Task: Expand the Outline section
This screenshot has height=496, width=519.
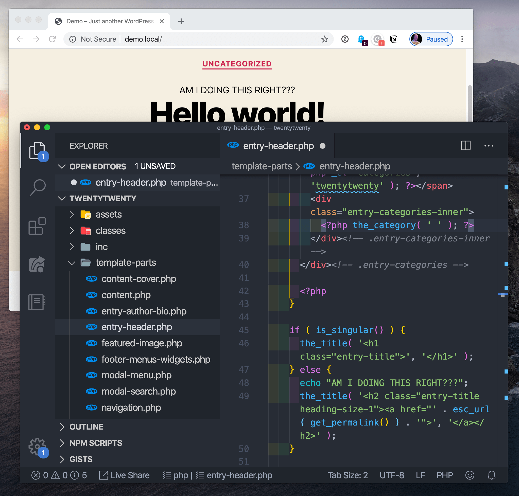Action: pos(86,427)
